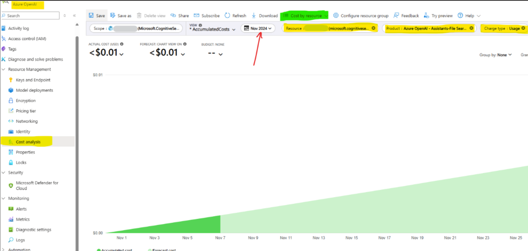Click the Encryption lock icon
Image resolution: width=528 pixels, height=251 pixels.
coord(11,101)
